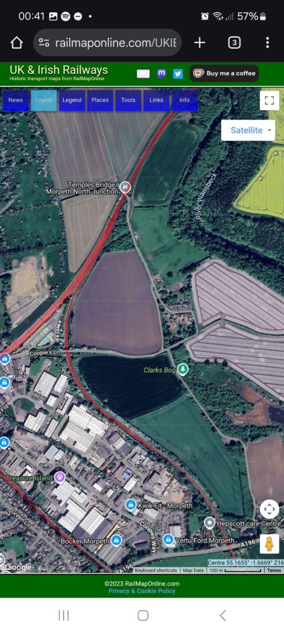
Task: Toggle the map camera controls button
Action: pos(269,510)
